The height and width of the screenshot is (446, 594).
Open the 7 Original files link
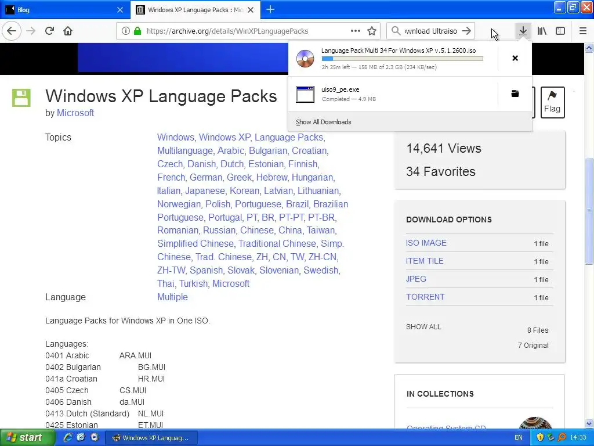click(x=533, y=345)
